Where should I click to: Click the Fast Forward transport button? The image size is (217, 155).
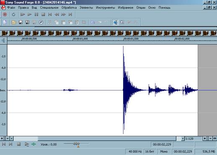pos(63,14)
